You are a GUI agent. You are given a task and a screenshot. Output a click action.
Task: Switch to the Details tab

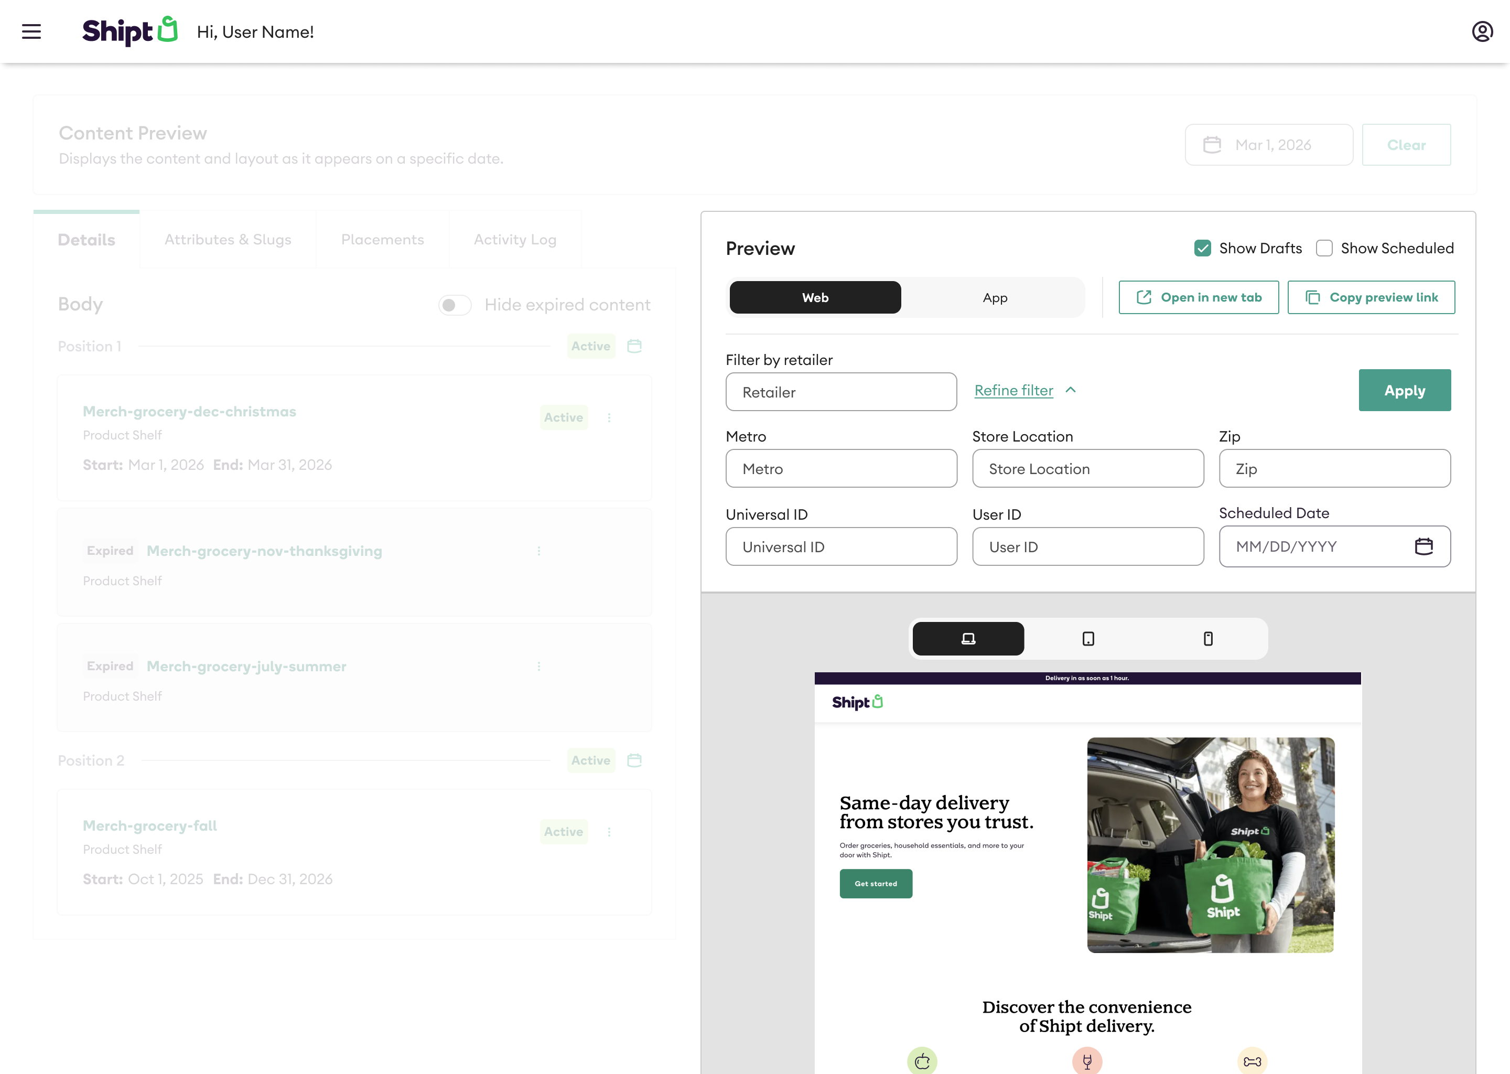pos(87,240)
